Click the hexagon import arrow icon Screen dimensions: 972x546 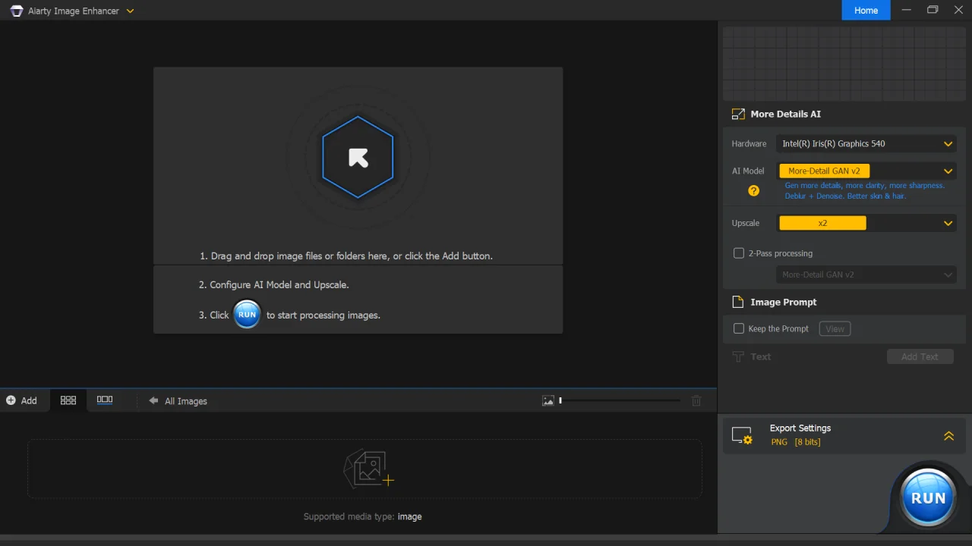pos(358,158)
